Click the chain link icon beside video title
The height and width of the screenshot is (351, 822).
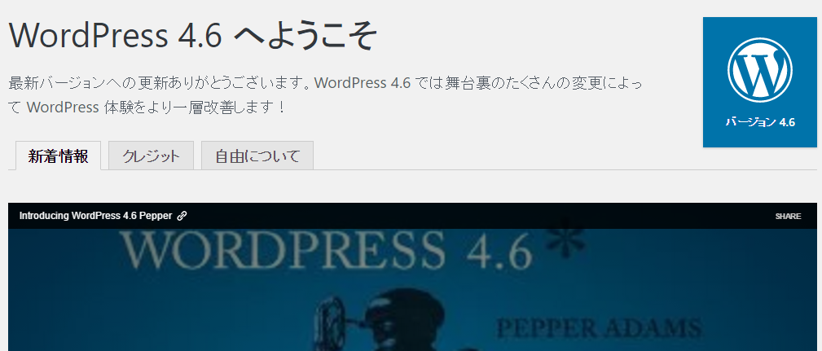pos(182,216)
